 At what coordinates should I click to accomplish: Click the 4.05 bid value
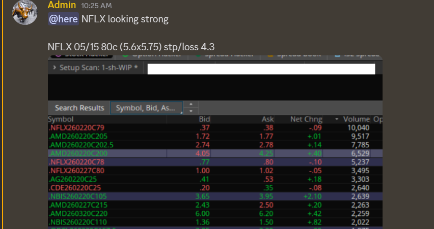[203, 153]
